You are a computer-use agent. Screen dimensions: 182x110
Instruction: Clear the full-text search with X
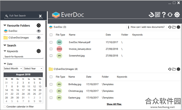(40, 16)
